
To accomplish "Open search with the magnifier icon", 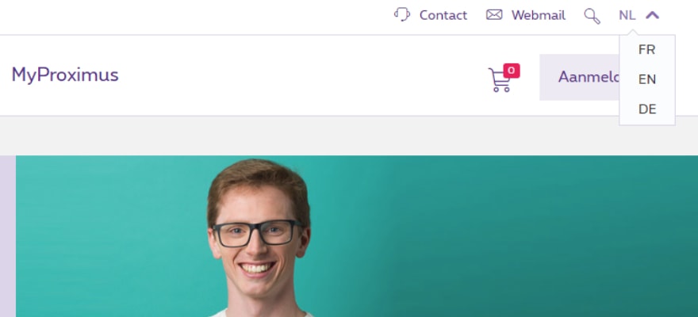I will point(592,16).
